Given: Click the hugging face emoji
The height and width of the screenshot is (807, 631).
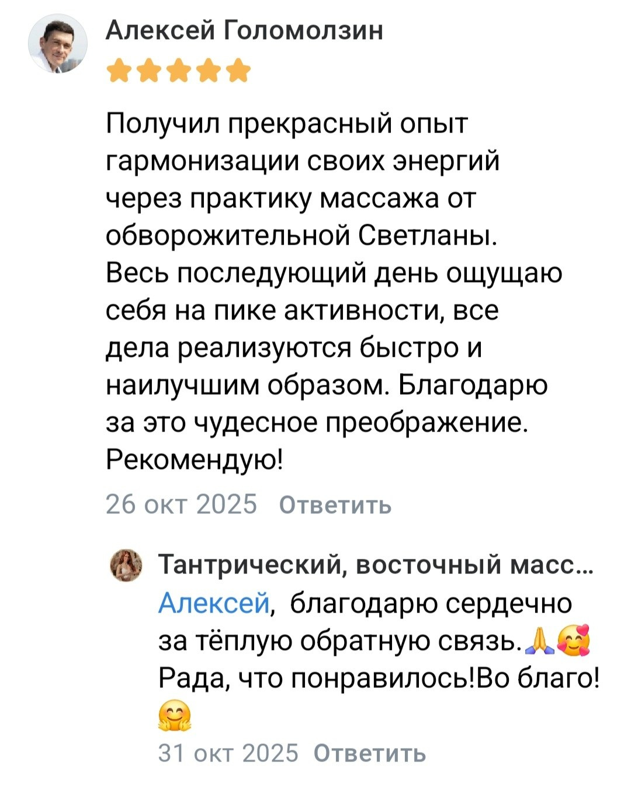Looking at the screenshot, I should pyautogui.click(x=175, y=714).
